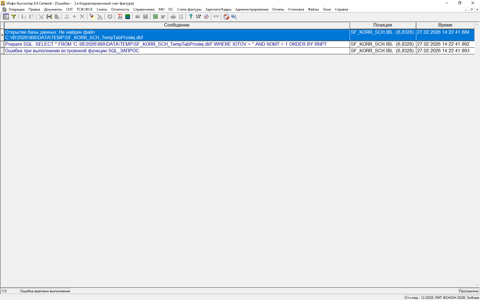Click the Сообщение column header
This screenshot has width=480, height=300.
pyautogui.click(x=177, y=25)
